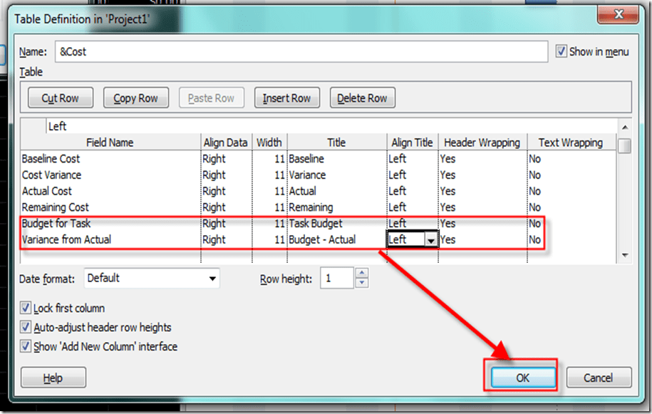Toggle the Show in menu checkbox

point(562,51)
